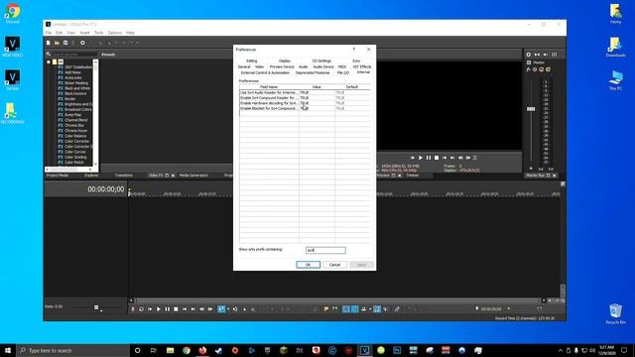Viewport: 635px width, 357px height.
Task: Select the Chroma Keyer effect
Action: pyautogui.click(x=75, y=131)
